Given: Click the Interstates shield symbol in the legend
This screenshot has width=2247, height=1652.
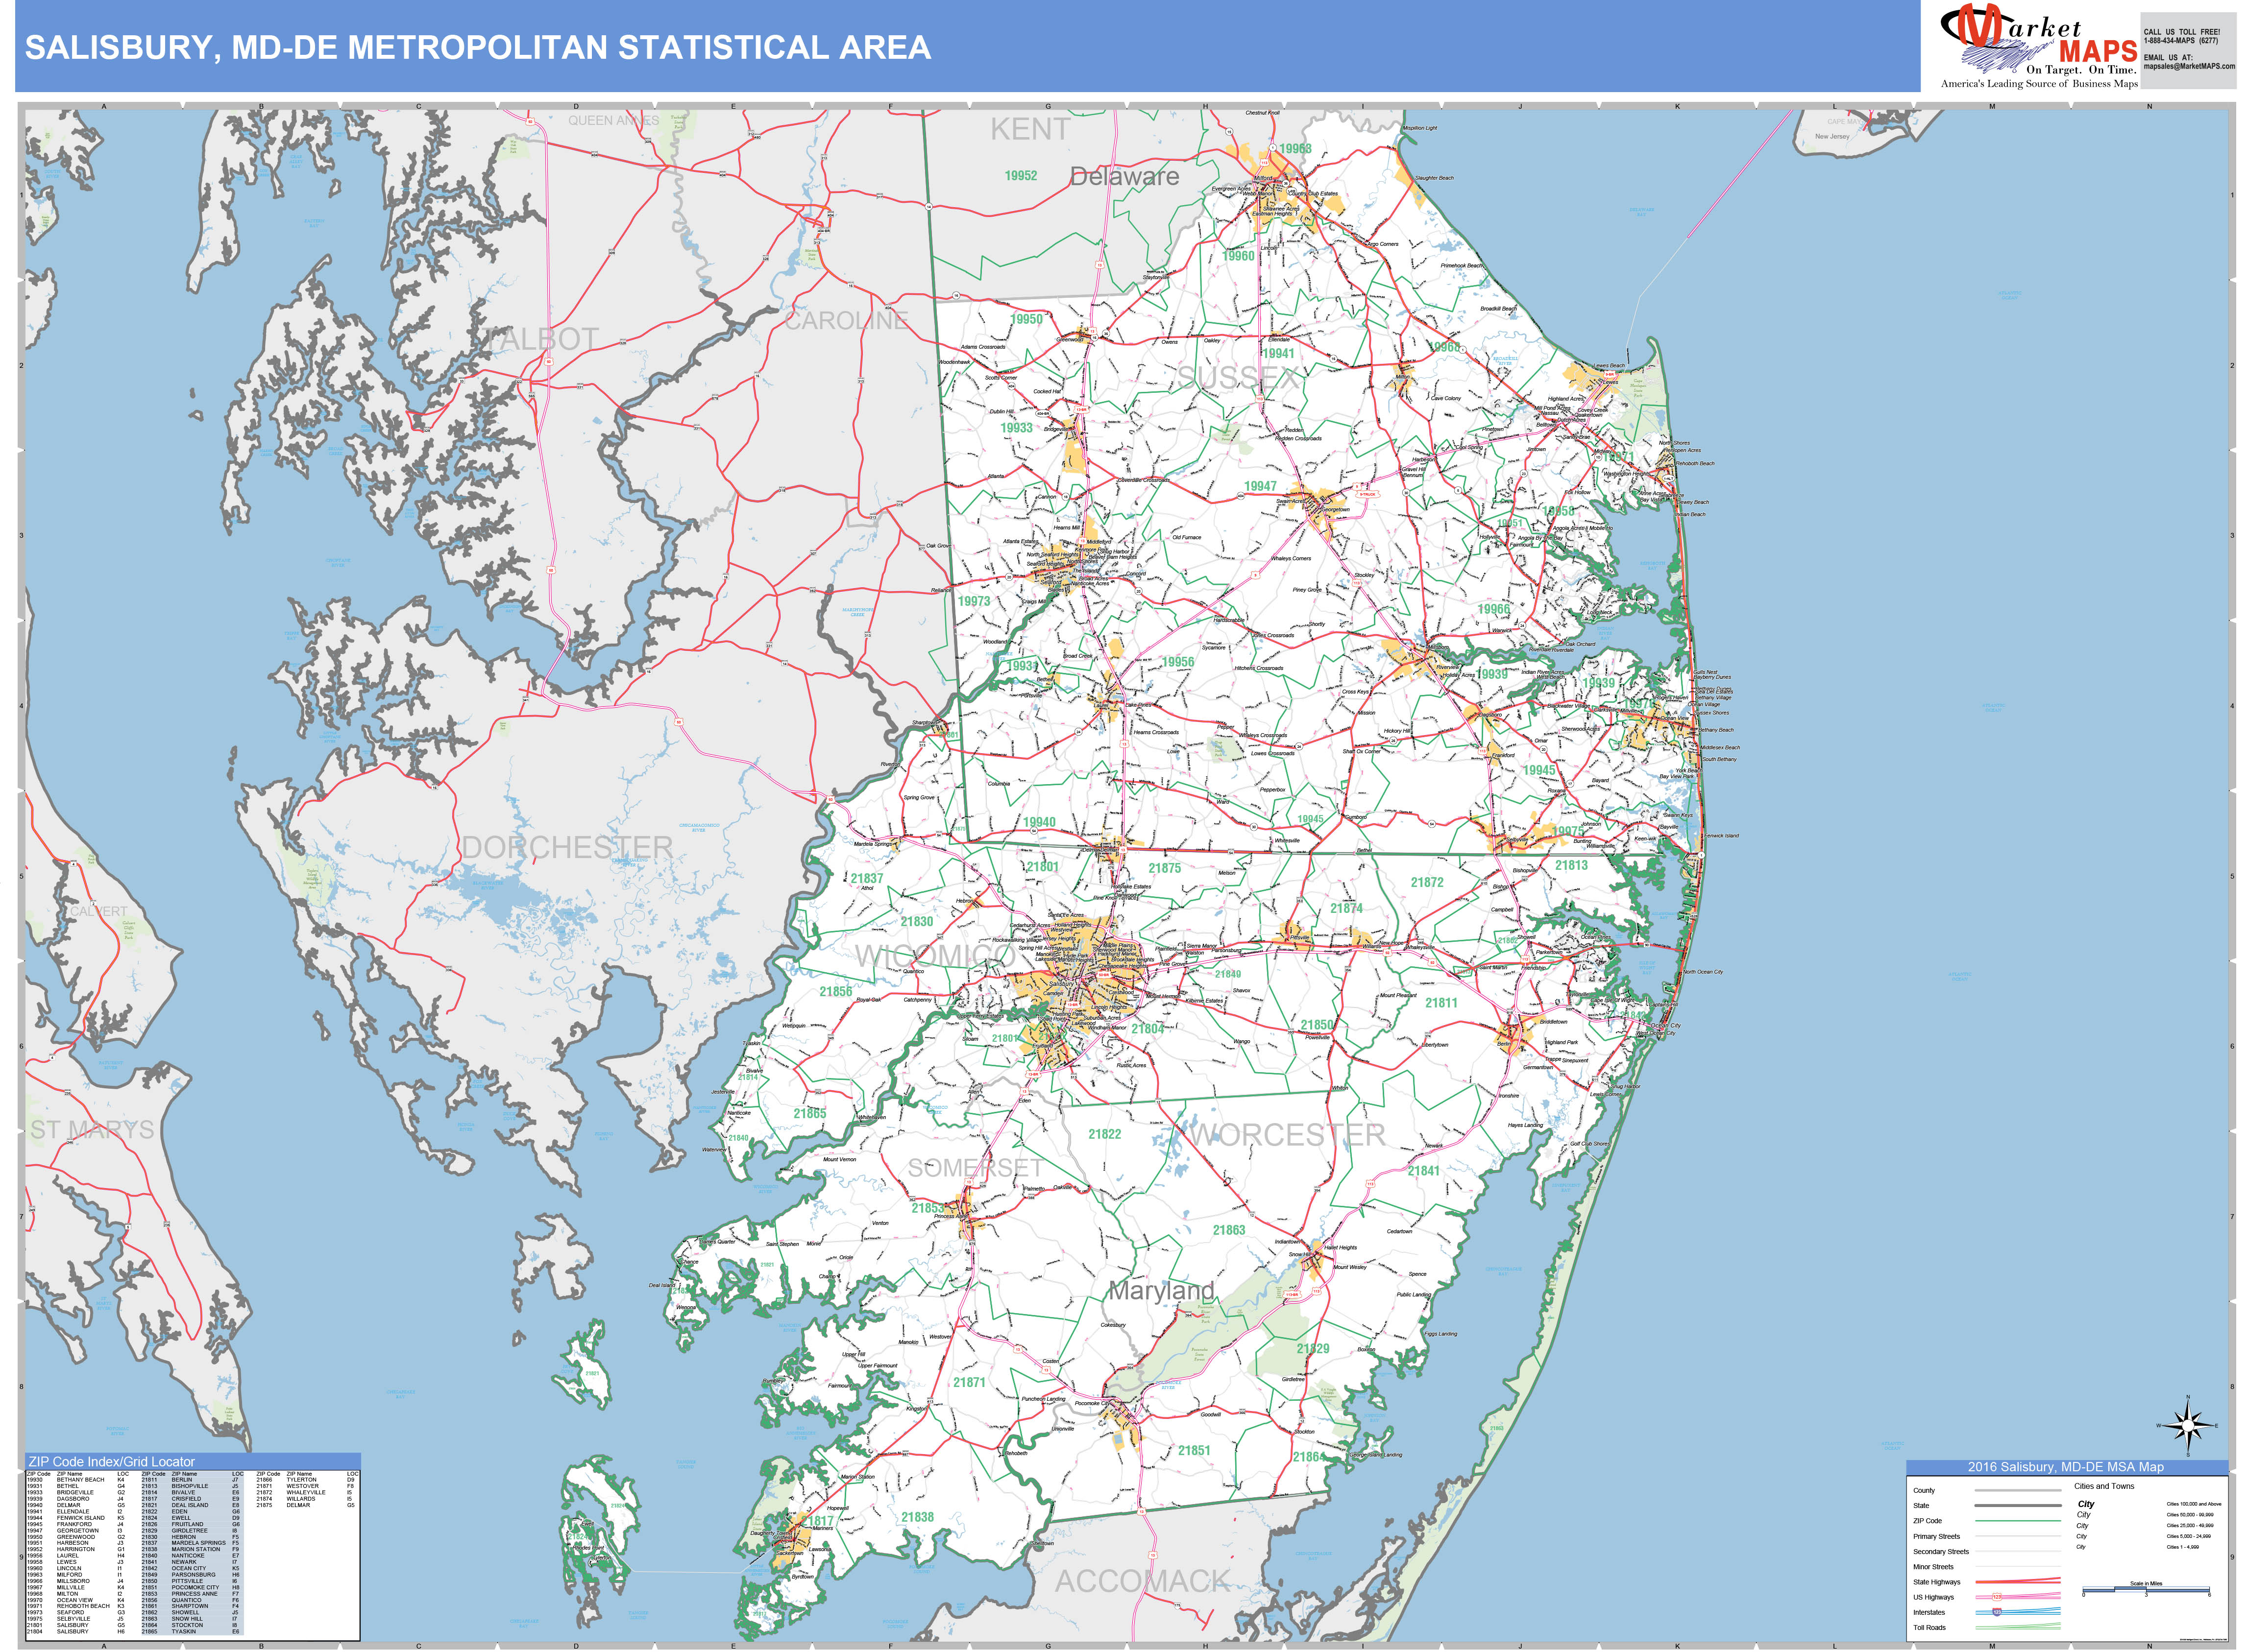Looking at the screenshot, I should tap(1997, 1613).
